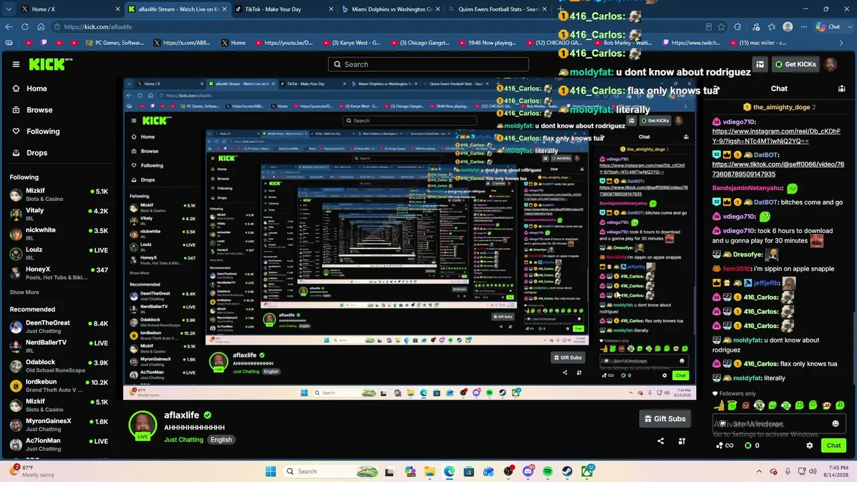Open the Kanye West bookmark
Screen dimensions: 857x482
pos(352,43)
